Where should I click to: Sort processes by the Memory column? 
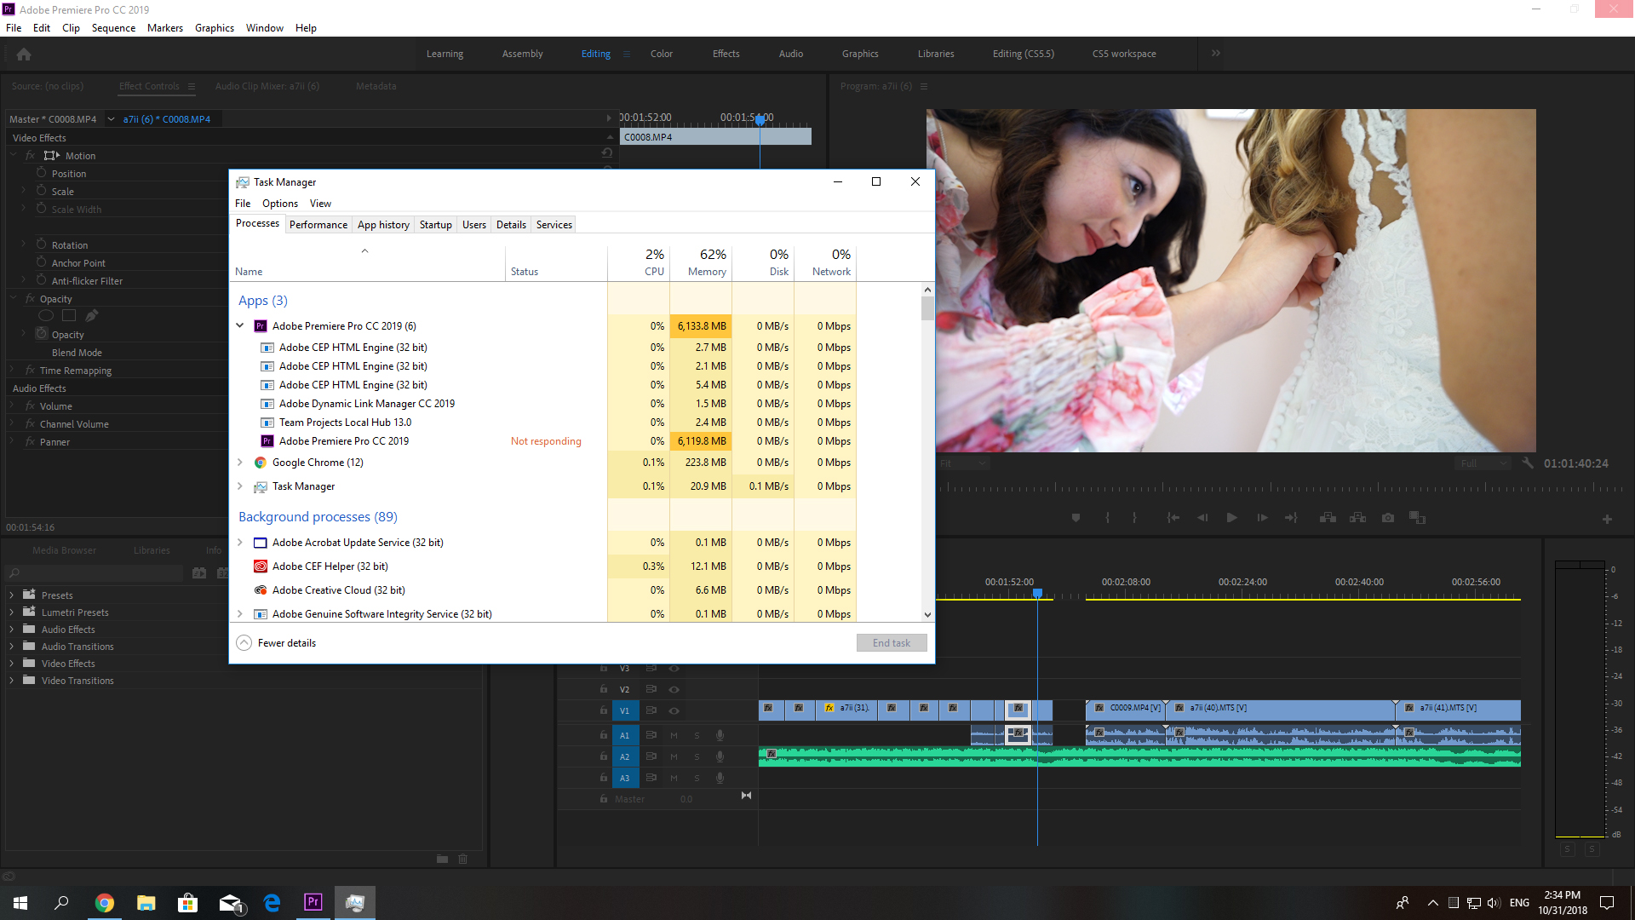[701, 262]
